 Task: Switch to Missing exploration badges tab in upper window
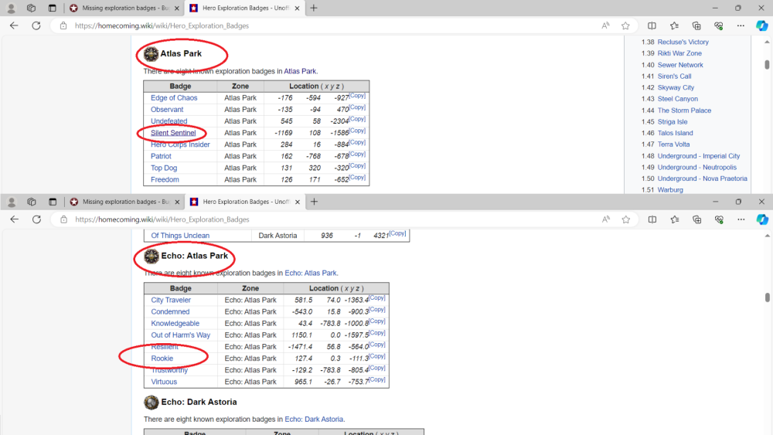pyautogui.click(x=120, y=8)
